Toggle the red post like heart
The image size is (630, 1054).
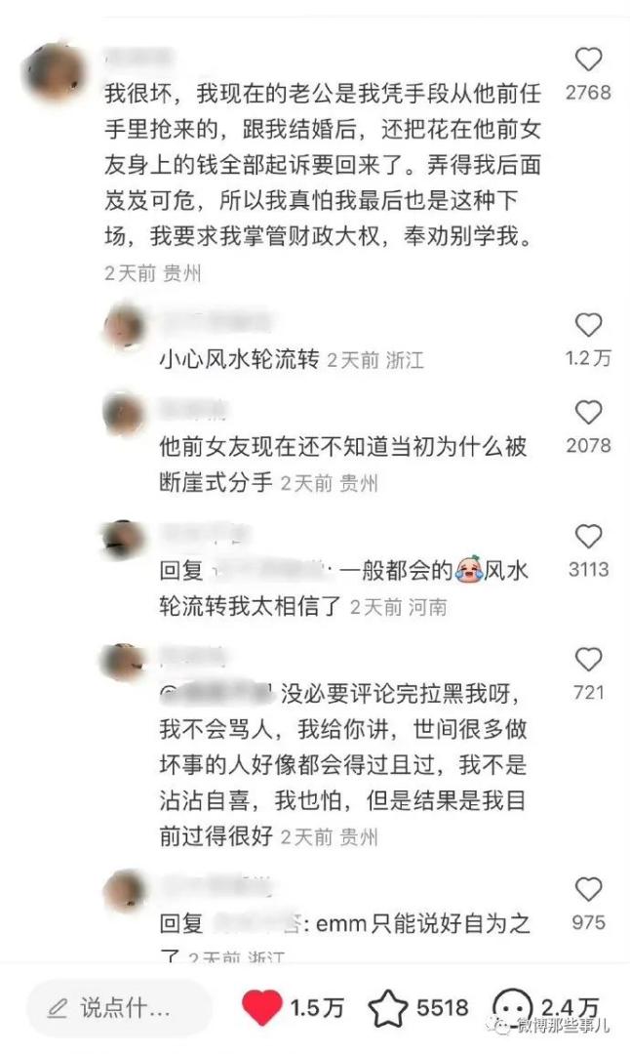click(x=261, y=1007)
